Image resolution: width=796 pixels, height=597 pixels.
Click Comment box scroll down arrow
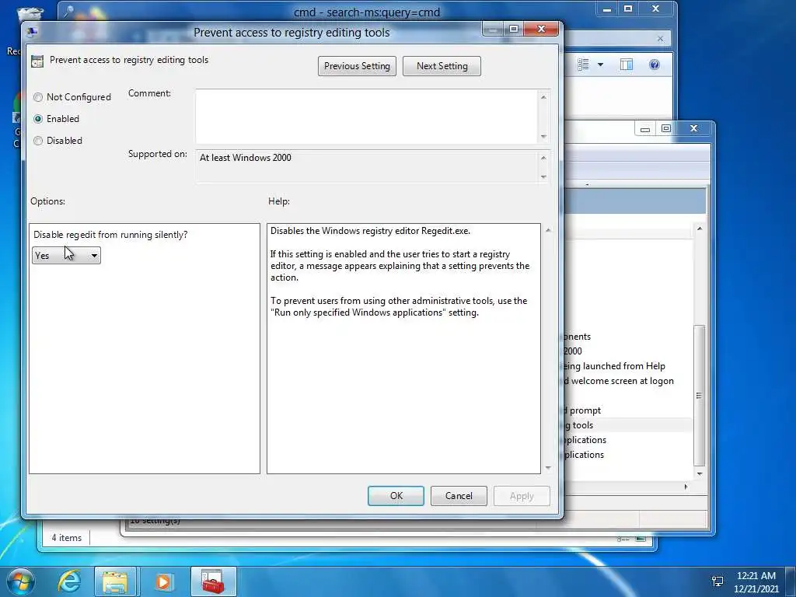[543, 136]
